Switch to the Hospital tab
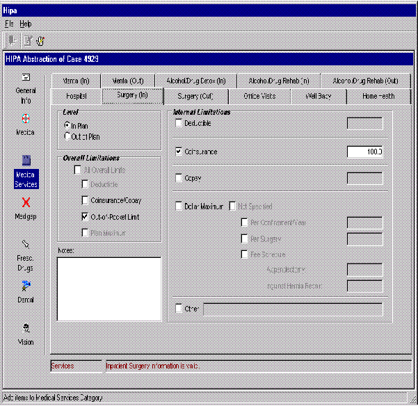This screenshot has width=418, height=406. coord(76,96)
